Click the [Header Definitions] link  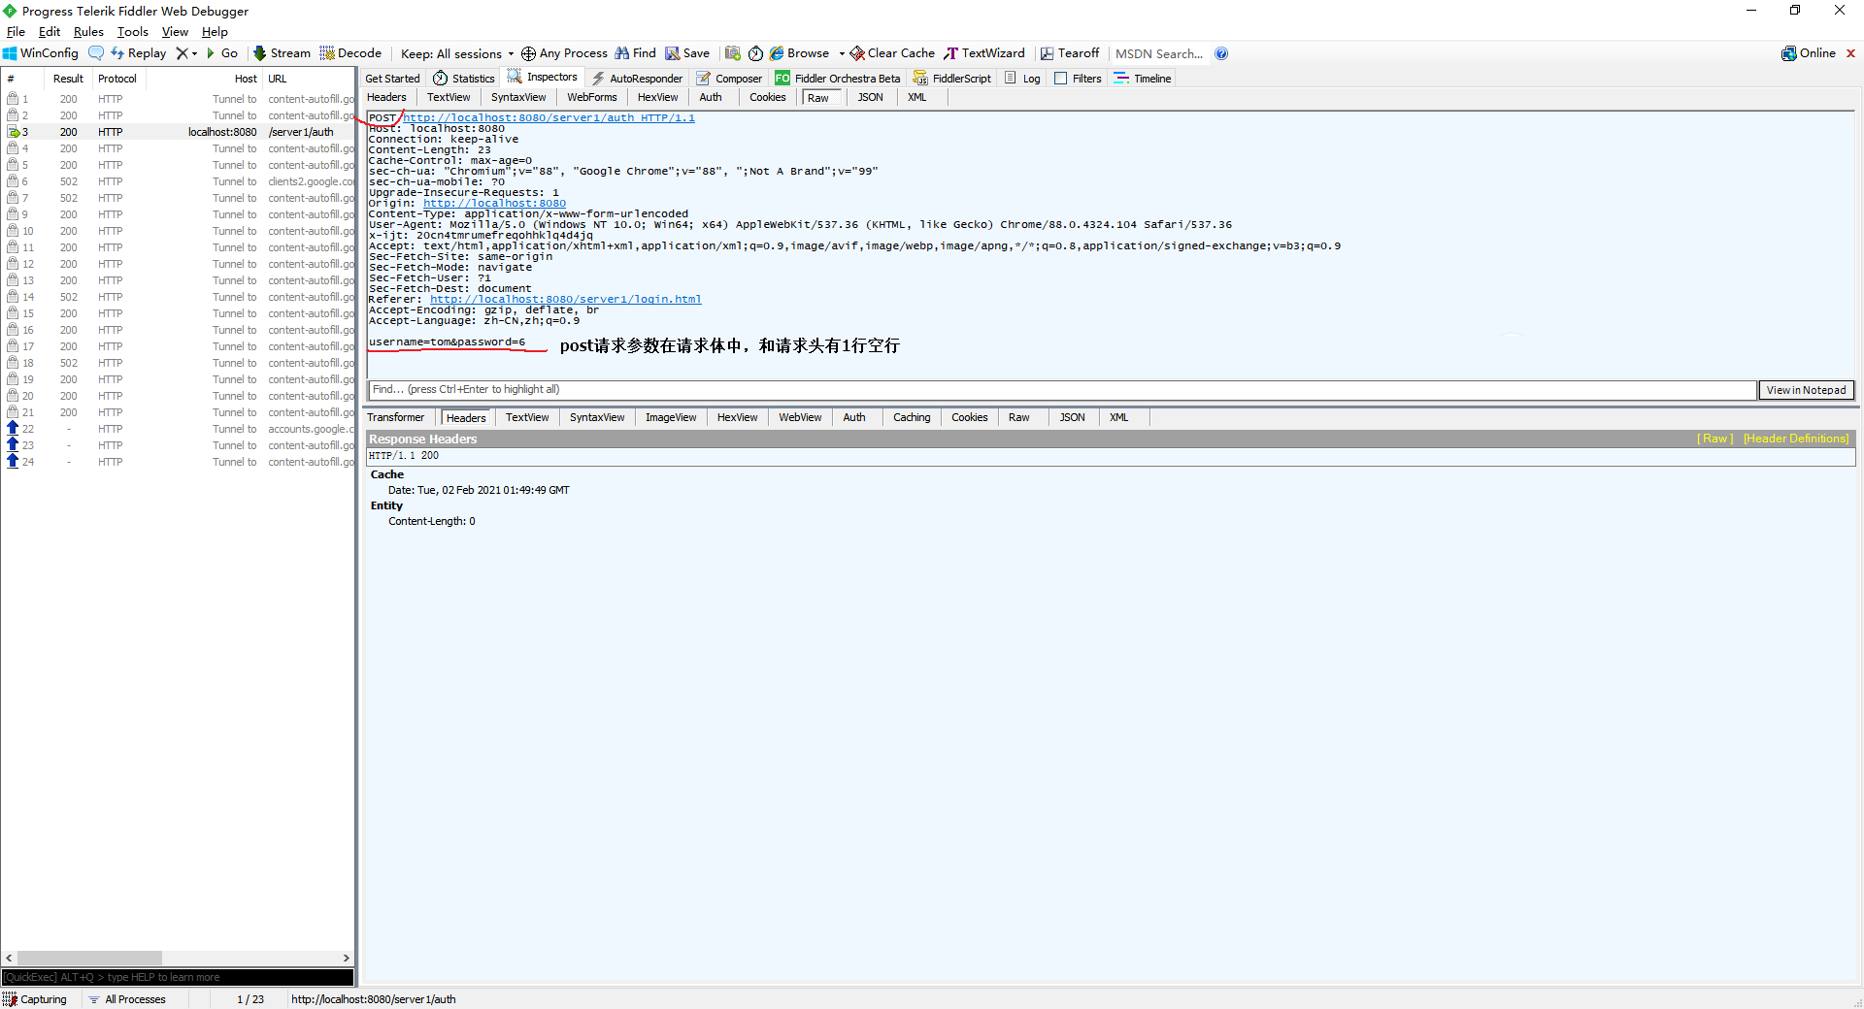coord(1796,439)
